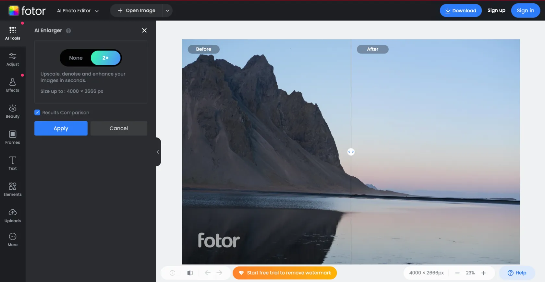Click the Apply button
This screenshot has height=282, width=545.
click(x=61, y=128)
